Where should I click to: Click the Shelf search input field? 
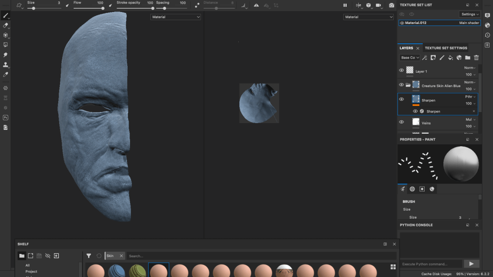[x=260, y=256]
